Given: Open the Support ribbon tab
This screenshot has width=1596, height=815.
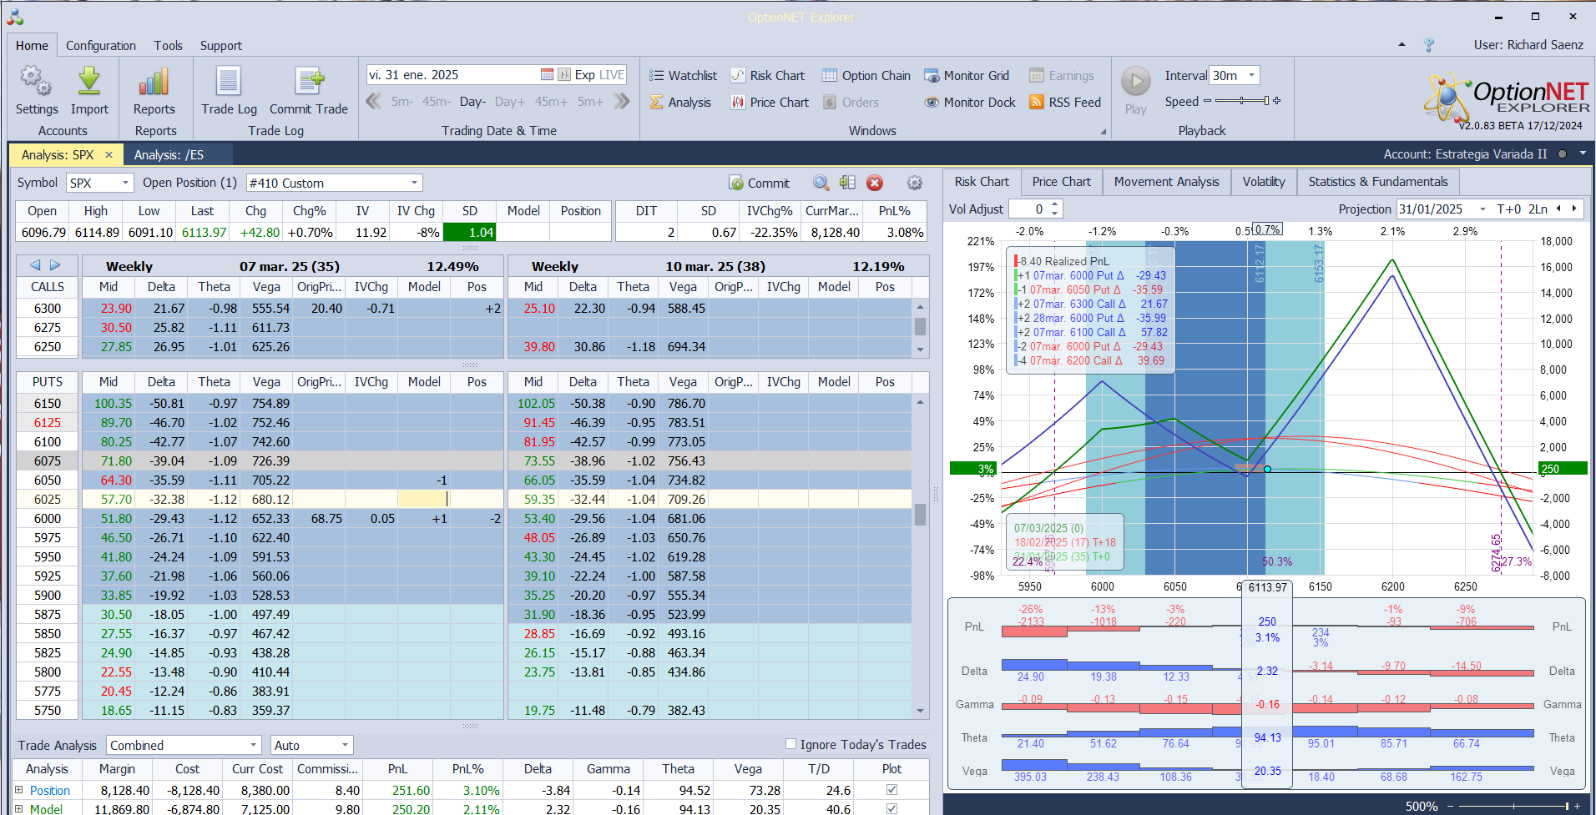Looking at the screenshot, I should pyautogui.click(x=221, y=46).
